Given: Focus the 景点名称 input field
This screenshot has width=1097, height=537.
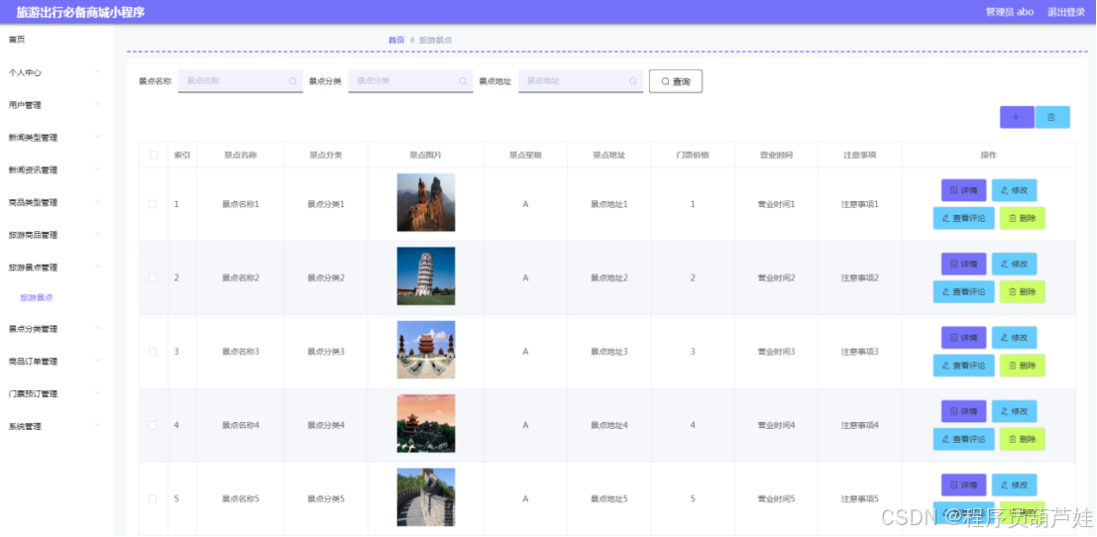Looking at the screenshot, I should click(240, 81).
